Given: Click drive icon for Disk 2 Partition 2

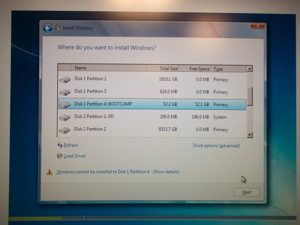Looking at the screenshot, I should (65, 130).
